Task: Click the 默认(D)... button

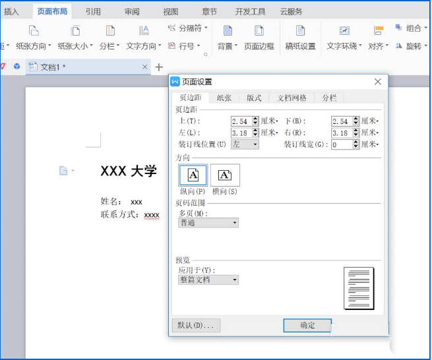Action: click(x=195, y=325)
